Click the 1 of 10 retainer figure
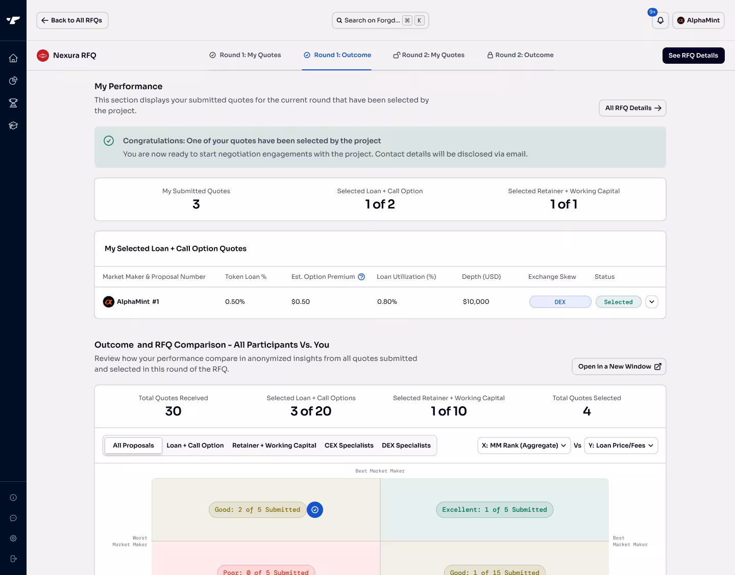This screenshot has height=575, width=735. (449, 411)
